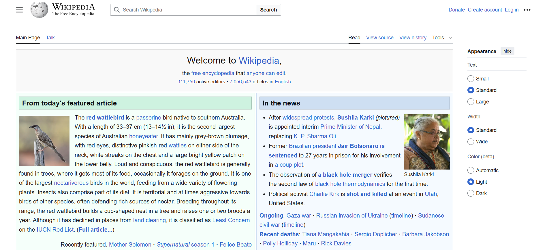Click the magnifier icon in search box
The height and width of the screenshot is (250, 547).
click(117, 10)
